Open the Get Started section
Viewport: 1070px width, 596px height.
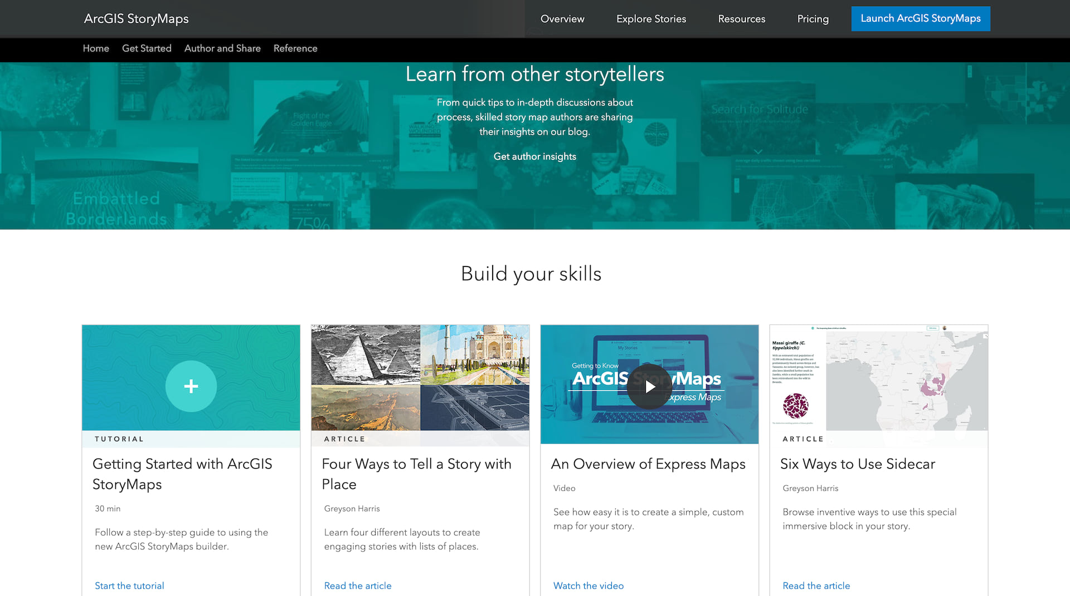[x=147, y=48]
